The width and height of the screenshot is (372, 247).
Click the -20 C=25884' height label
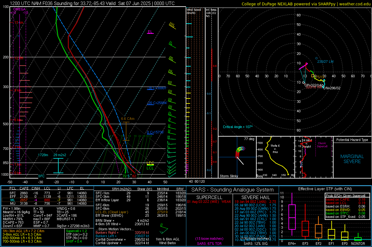[157, 103]
